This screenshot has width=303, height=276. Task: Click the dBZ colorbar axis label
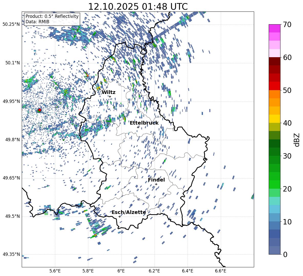[x=297, y=140]
